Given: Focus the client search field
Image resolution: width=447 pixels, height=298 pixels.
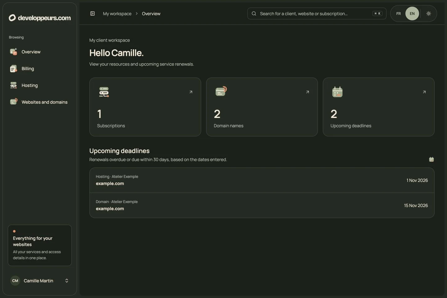Looking at the screenshot, I should (x=317, y=14).
